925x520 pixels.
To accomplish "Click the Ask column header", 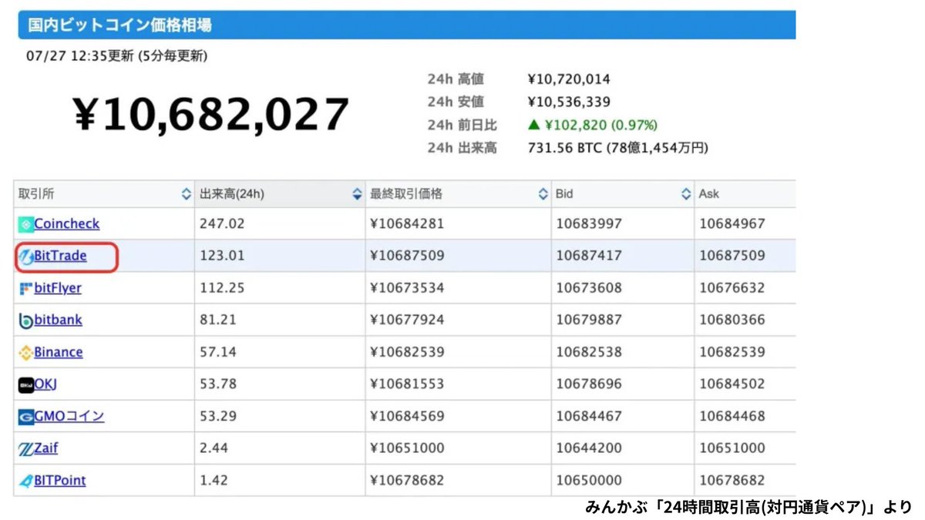I will tap(745, 194).
